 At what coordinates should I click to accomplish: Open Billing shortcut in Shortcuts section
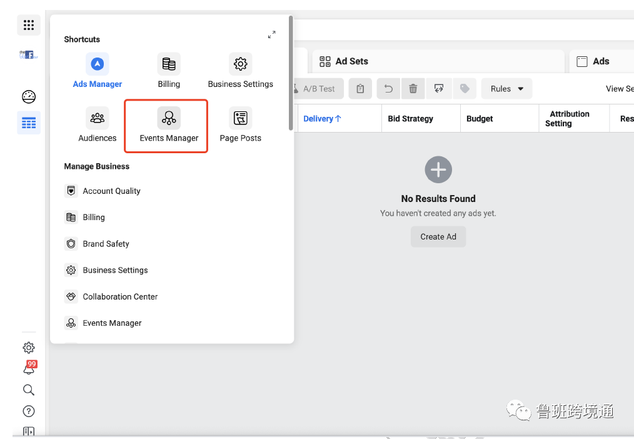point(169,71)
